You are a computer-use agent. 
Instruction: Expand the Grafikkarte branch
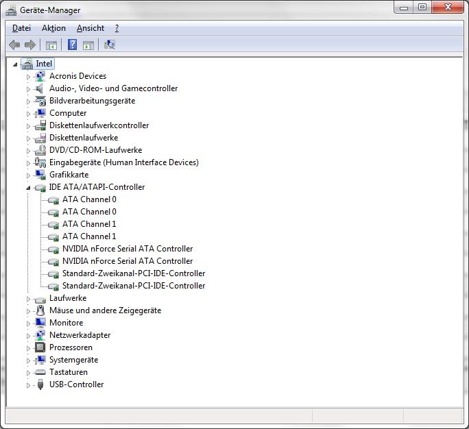pos(28,175)
